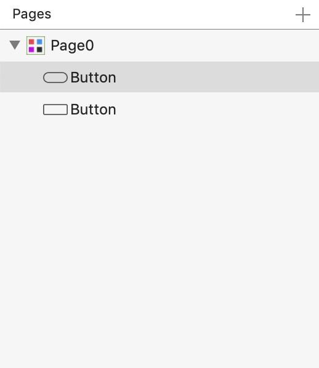Select the Page0 label in the tree
Screen dimensions: 319x368
(x=72, y=46)
